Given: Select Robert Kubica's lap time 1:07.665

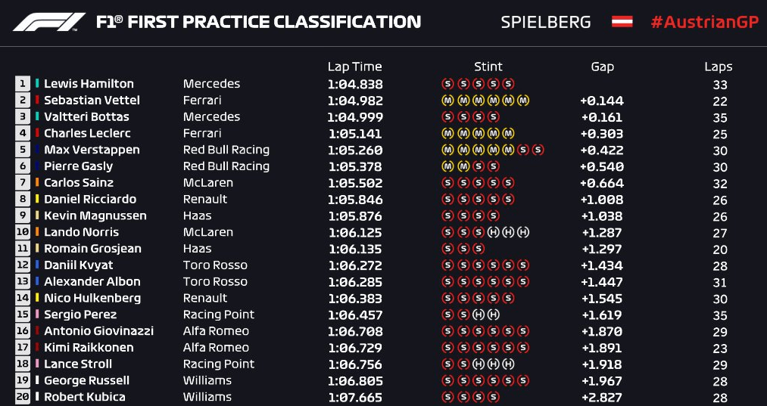Looking at the screenshot, I should point(356,398).
